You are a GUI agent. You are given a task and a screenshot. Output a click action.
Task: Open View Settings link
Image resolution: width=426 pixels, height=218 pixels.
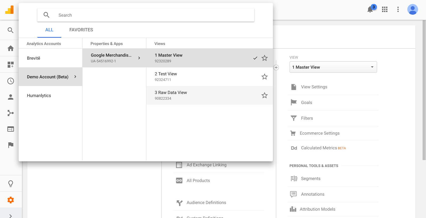tap(314, 87)
